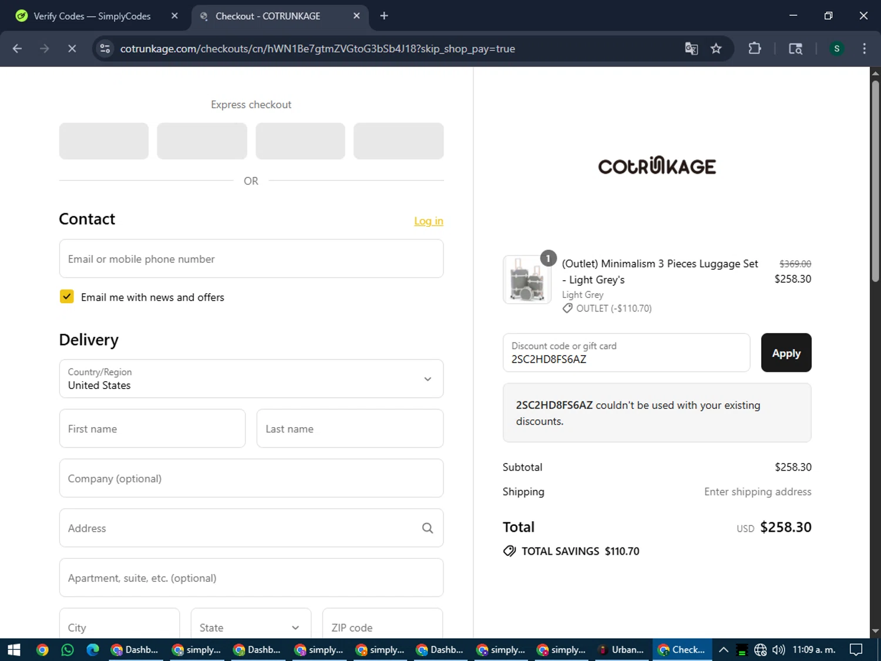Click the COTRUNKAGE store logo
The image size is (881, 661).
point(657,166)
